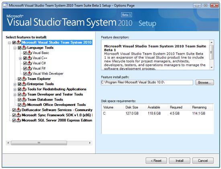Click the install icon beside Visual Studio Team System 2010
The height and width of the screenshot is (169, 221).
pyautogui.click(x=18, y=42)
